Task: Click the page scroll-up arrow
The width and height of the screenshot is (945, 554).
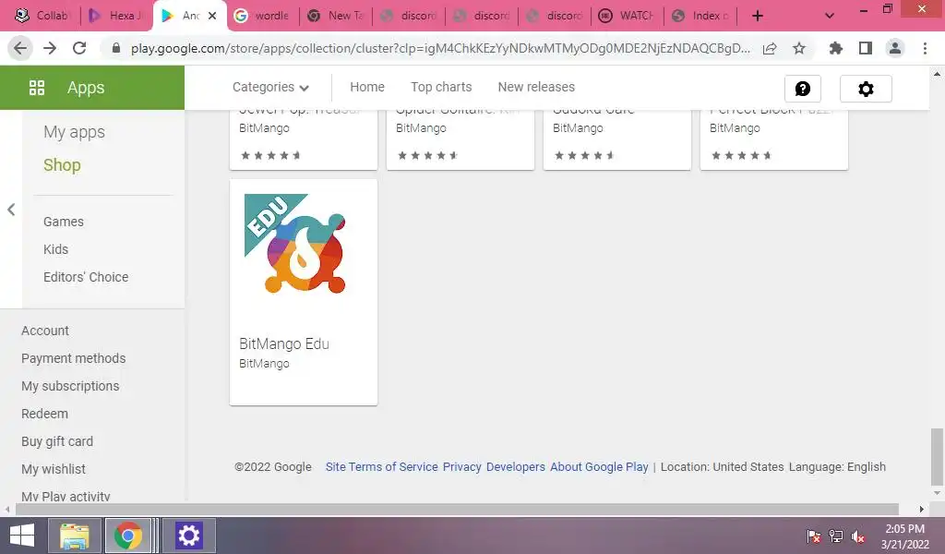Action: 937,74
